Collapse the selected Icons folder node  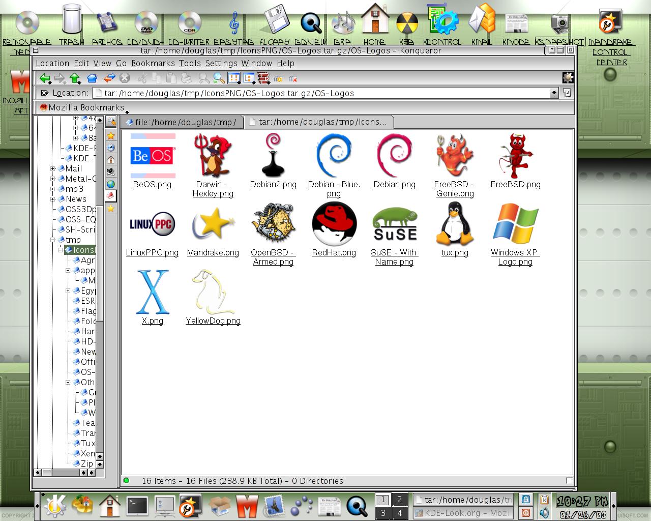tap(61, 250)
